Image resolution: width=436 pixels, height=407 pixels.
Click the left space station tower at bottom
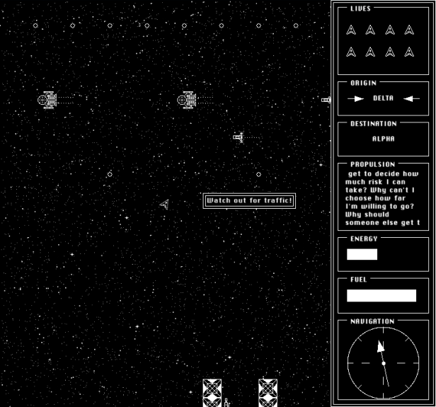[x=212, y=393]
